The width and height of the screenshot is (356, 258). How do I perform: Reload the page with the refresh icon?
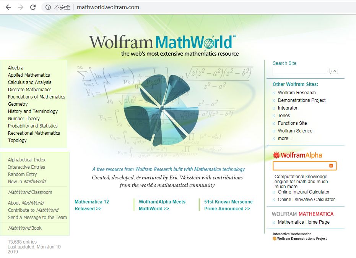pyautogui.click(x=33, y=7)
